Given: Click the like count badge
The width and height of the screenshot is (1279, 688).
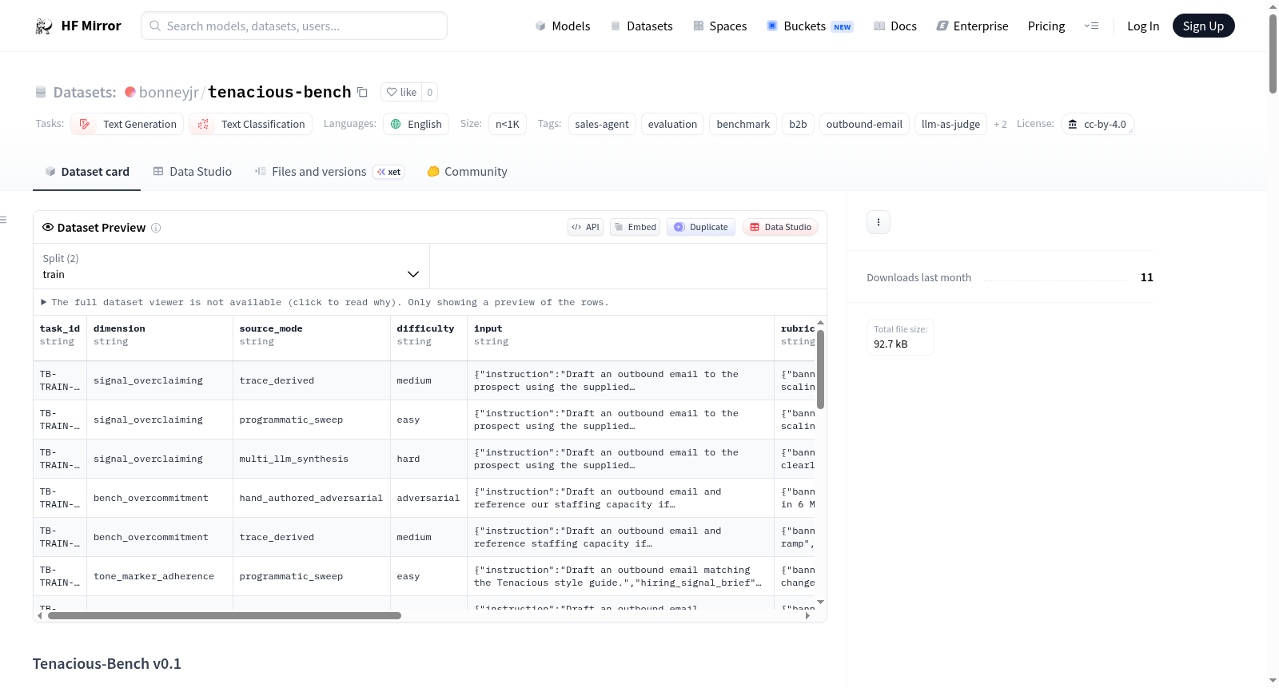Looking at the screenshot, I should click(429, 92).
